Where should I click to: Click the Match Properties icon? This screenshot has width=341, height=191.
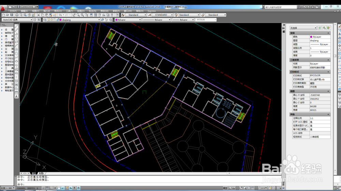coord(51,15)
